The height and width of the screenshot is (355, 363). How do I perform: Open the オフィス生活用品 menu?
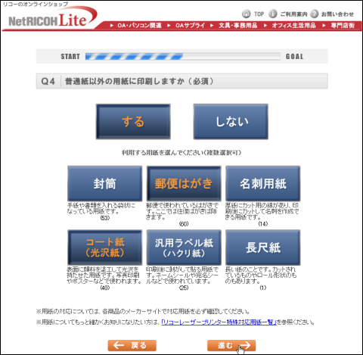coord(293,26)
